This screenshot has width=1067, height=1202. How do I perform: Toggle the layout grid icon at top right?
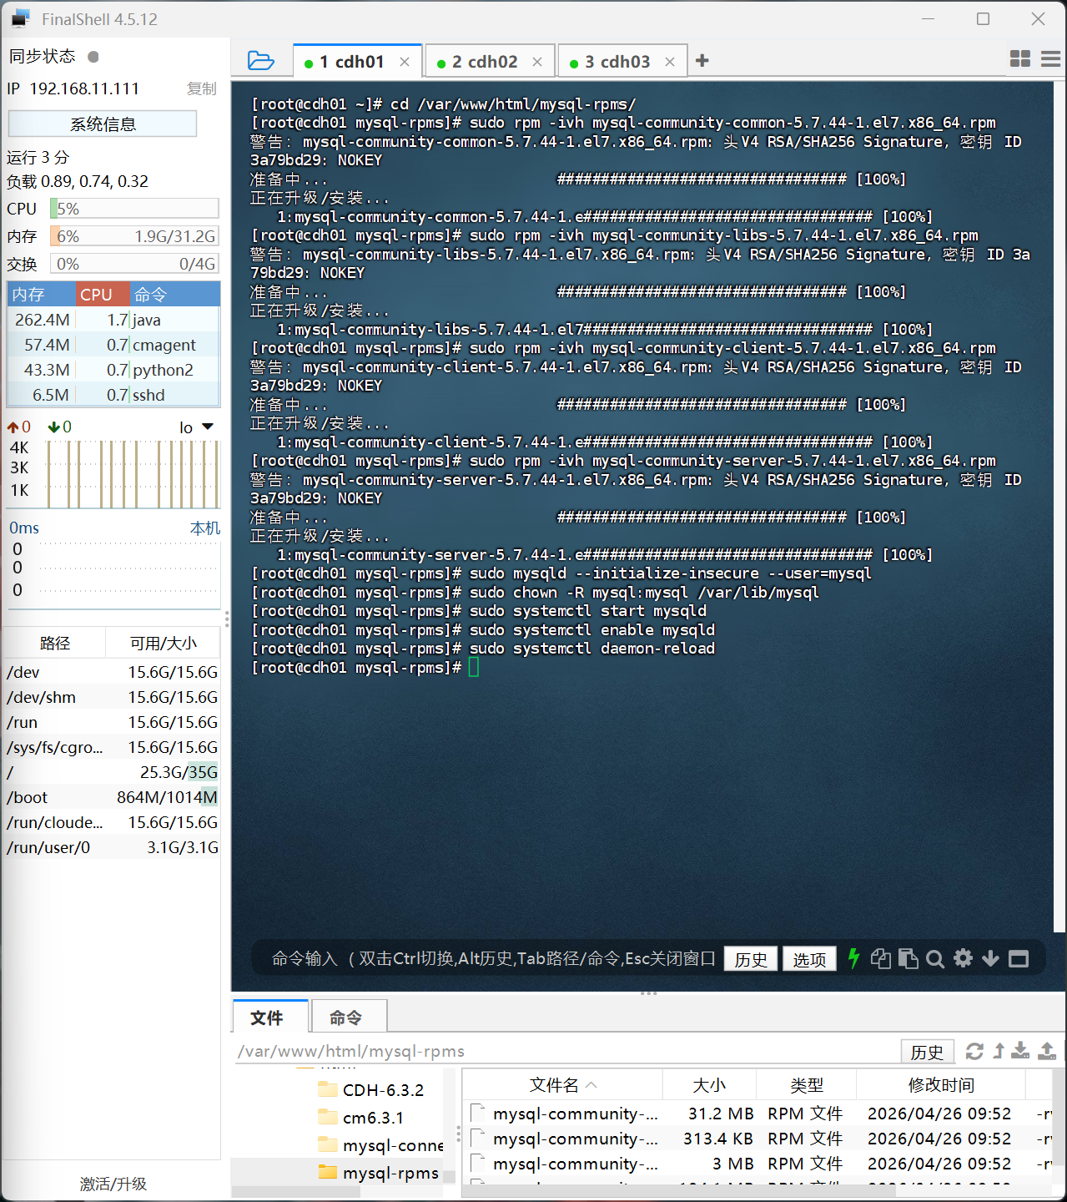(x=1019, y=59)
